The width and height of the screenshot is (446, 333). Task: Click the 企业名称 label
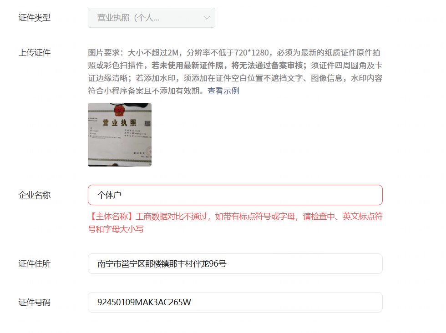tap(35, 195)
